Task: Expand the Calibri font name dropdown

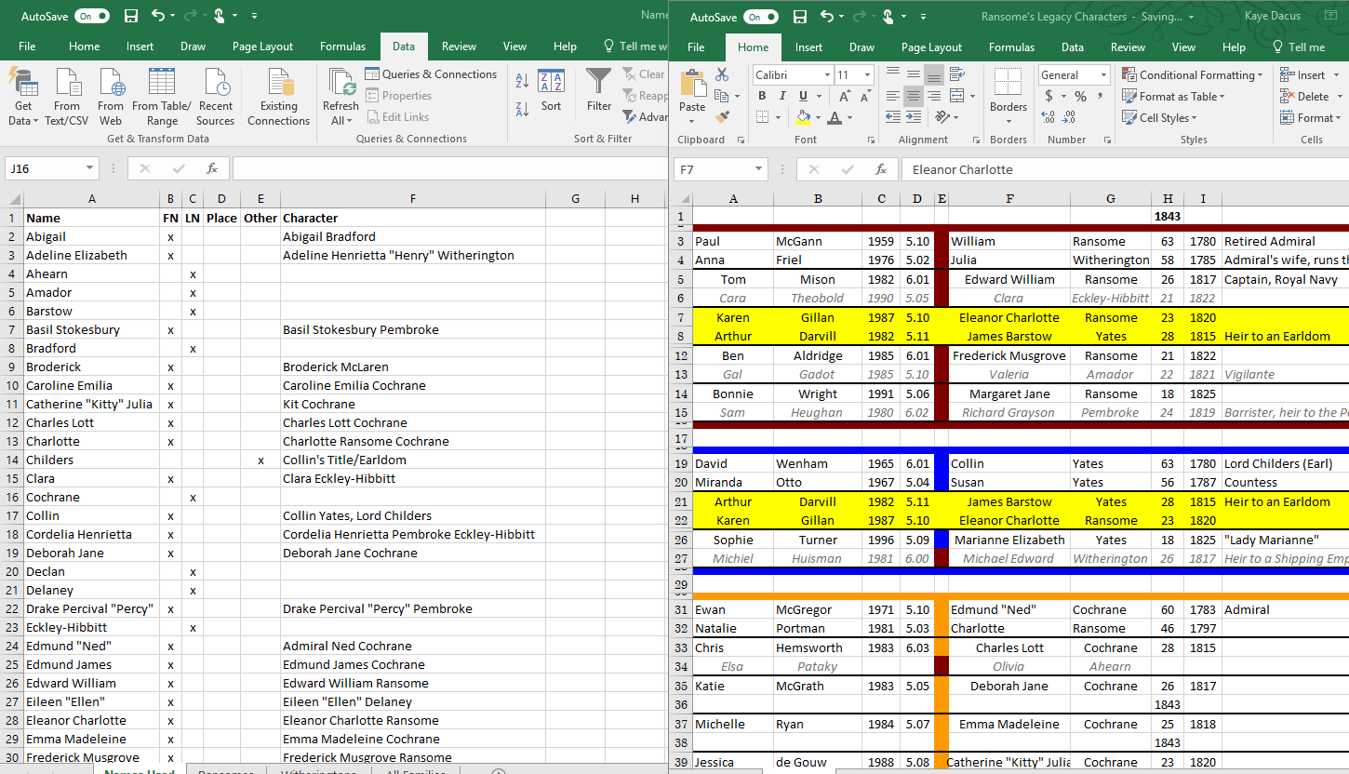Action: (826, 75)
